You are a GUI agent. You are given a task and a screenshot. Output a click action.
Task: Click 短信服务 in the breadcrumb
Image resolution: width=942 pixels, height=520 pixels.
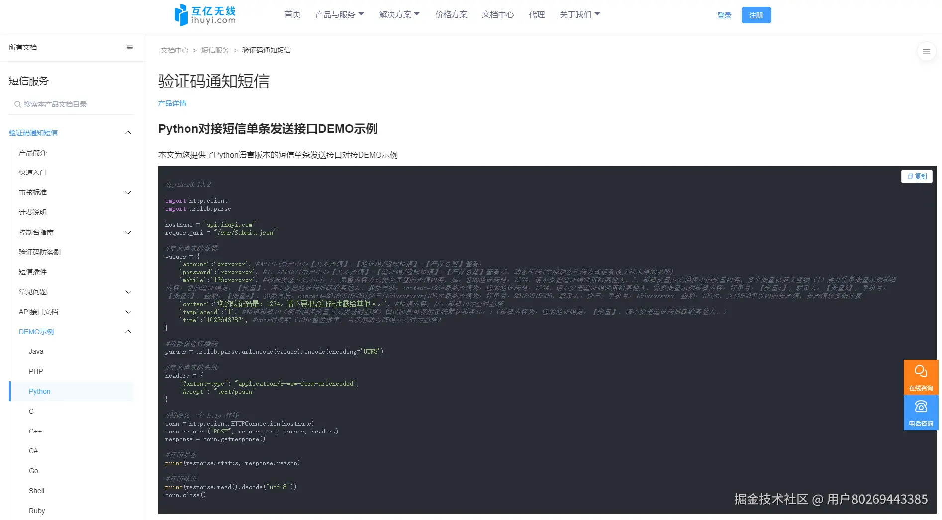click(x=215, y=50)
